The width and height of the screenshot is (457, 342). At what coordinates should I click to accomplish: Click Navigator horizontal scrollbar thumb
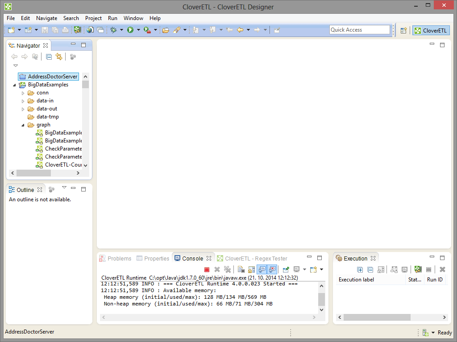click(x=33, y=173)
